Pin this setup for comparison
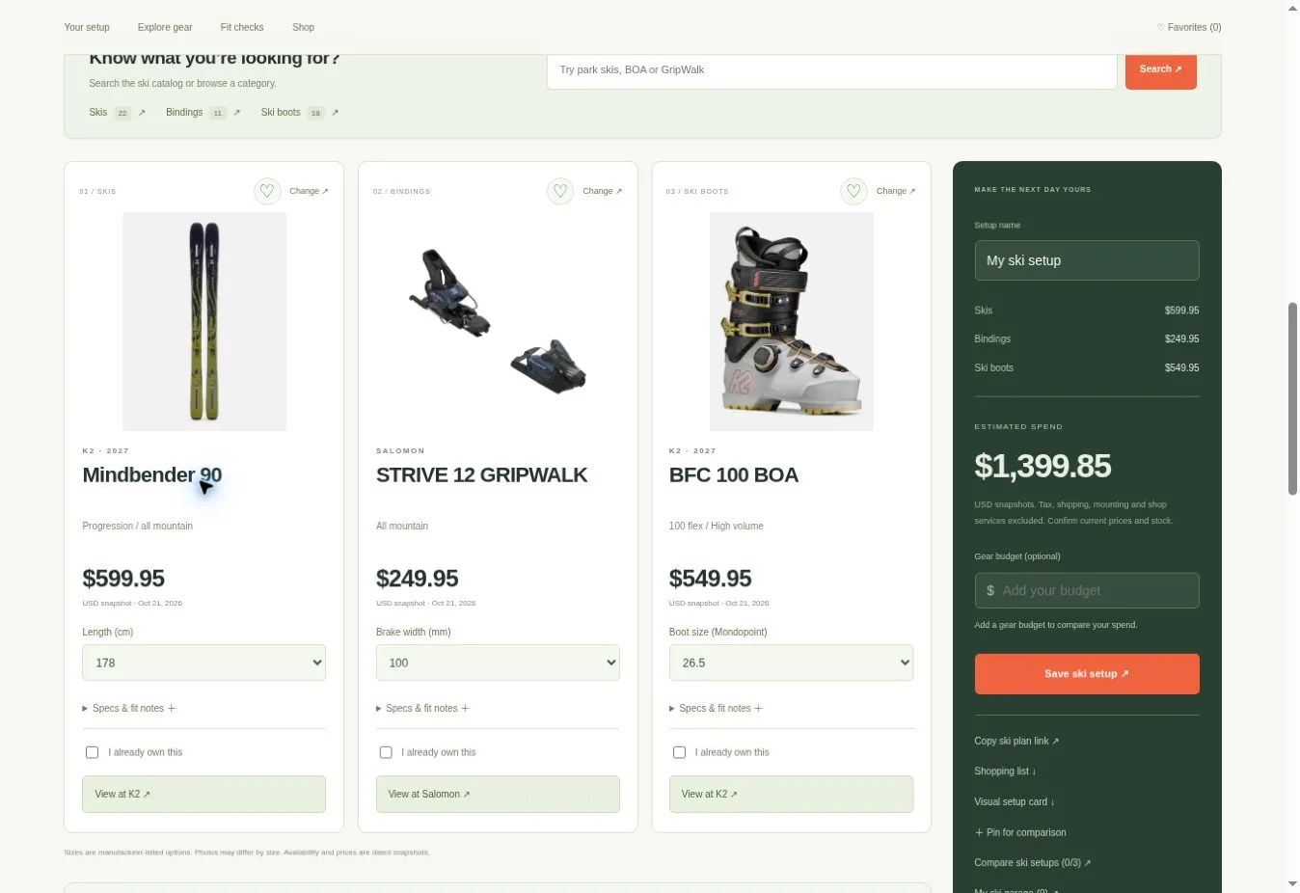Screen dimensions: 1300x893 (x=1020, y=832)
